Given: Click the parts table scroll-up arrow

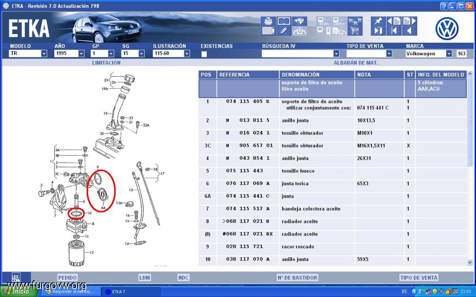Looking at the screenshot, I should [x=470, y=74].
